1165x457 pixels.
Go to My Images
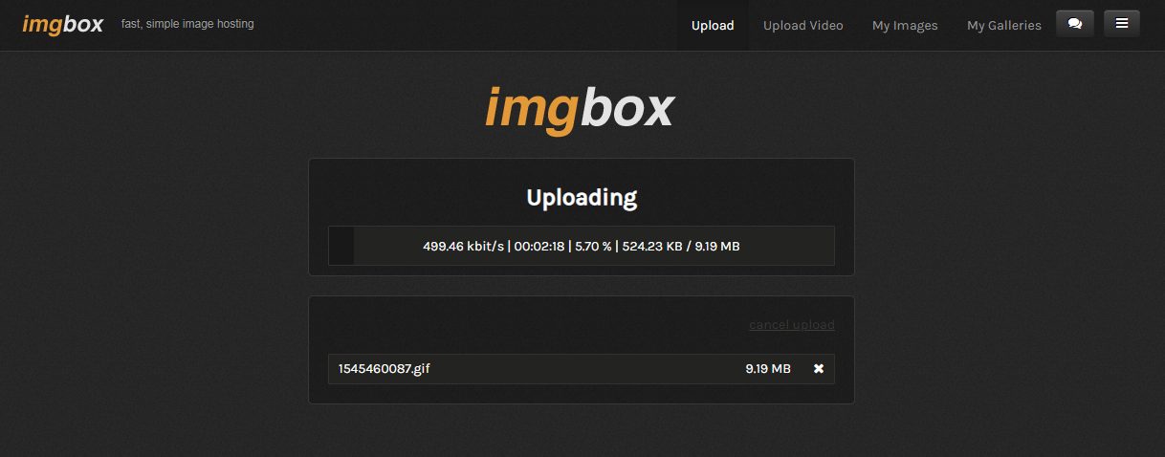point(905,26)
